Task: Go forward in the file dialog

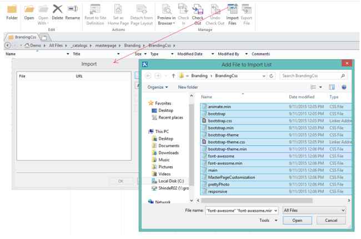Action: tap(158, 76)
